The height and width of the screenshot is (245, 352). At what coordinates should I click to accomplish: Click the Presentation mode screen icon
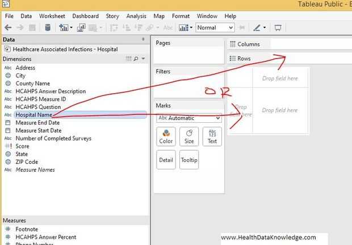click(x=278, y=28)
